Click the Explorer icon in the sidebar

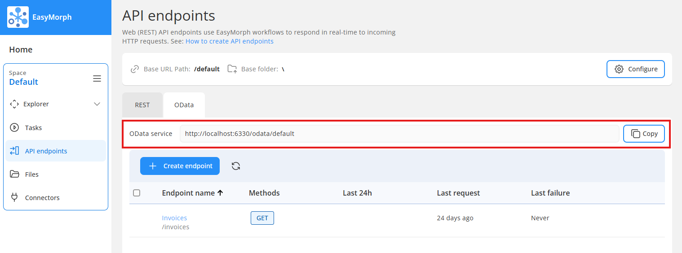(x=14, y=104)
